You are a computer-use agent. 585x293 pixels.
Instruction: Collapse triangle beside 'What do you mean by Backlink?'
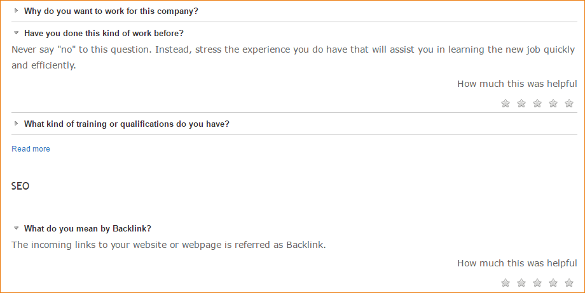pos(17,228)
